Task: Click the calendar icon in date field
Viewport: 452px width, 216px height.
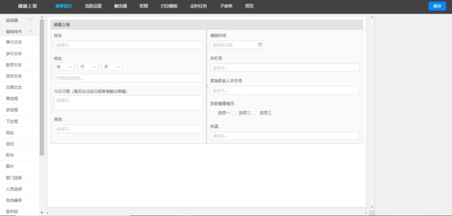Action: pyautogui.click(x=260, y=45)
